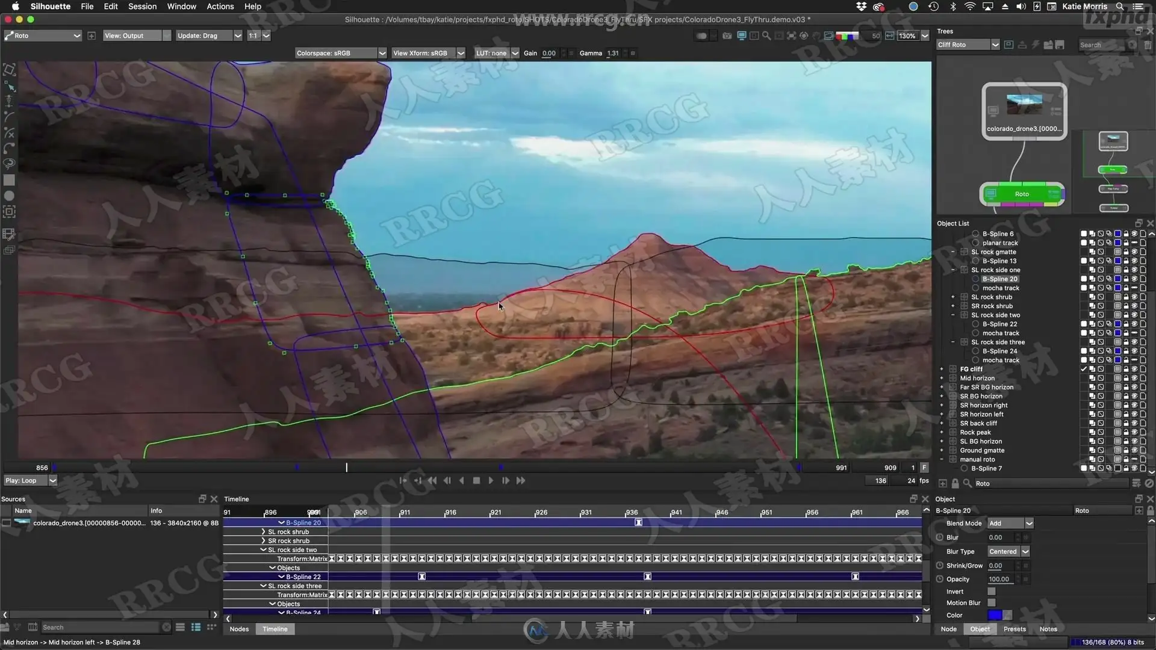Viewport: 1156px width, 650px height.
Task: Switch to the Presets tab
Action: click(1015, 629)
